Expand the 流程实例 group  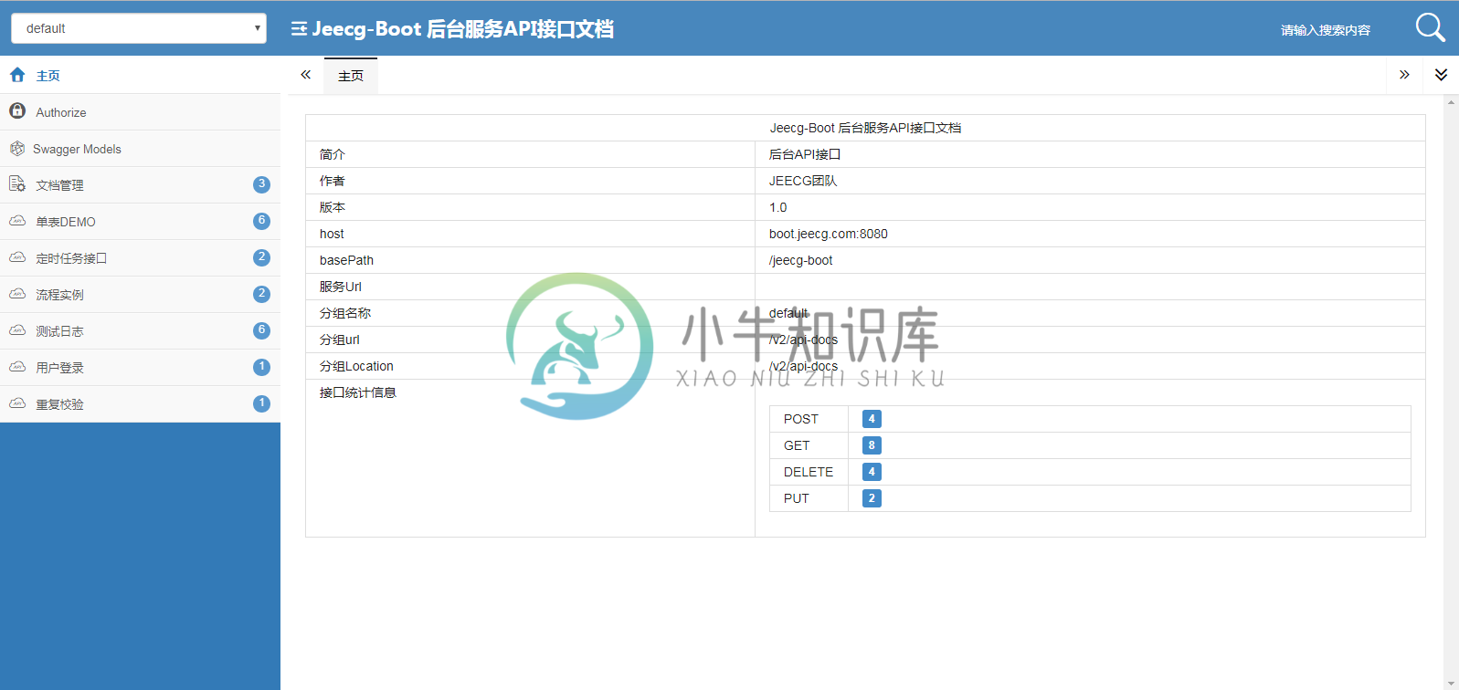(140, 294)
